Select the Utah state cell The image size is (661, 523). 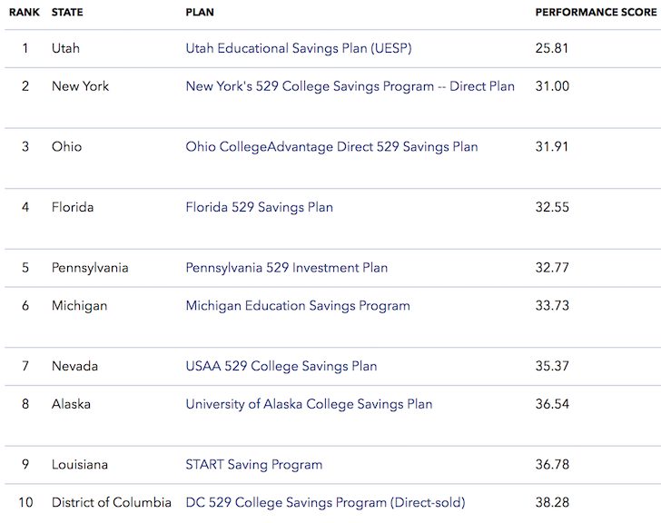(x=66, y=48)
